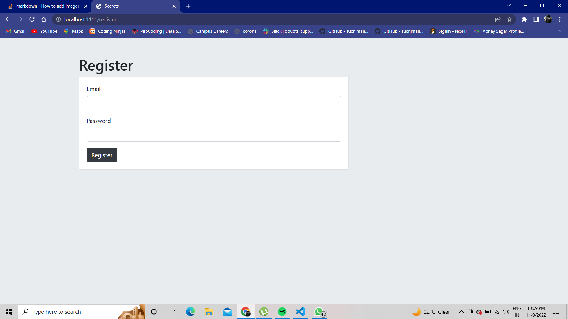This screenshot has width=568, height=319.
Task: Check battery status icon
Action: point(488,312)
